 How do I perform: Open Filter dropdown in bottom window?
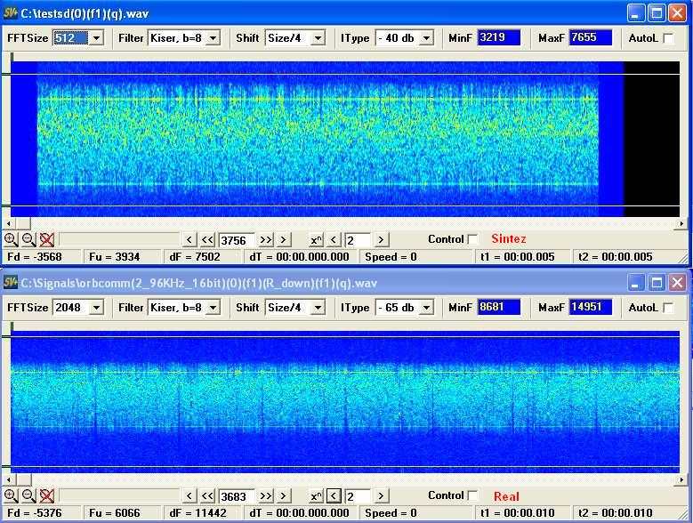tap(213, 308)
